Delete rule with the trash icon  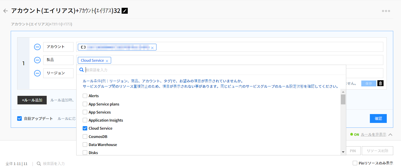(380, 83)
